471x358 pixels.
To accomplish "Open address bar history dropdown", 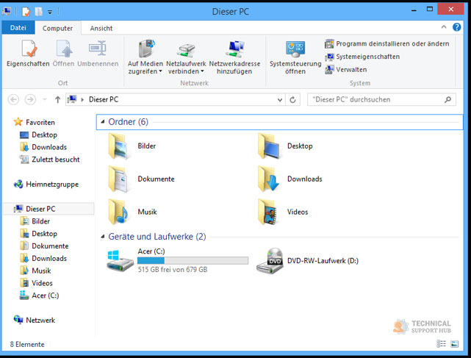I will click(280, 100).
